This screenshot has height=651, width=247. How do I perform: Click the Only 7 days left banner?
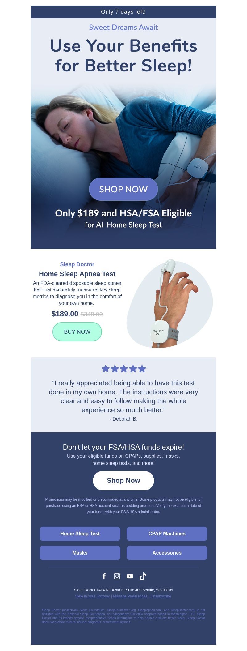(x=124, y=12)
